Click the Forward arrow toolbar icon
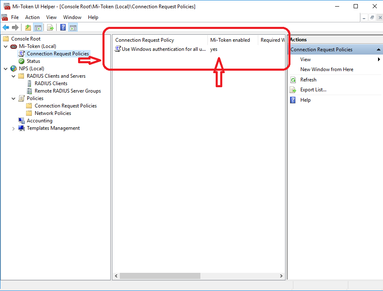This screenshot has width=383, height=291. pyautogui.click(x=15, y=28)
